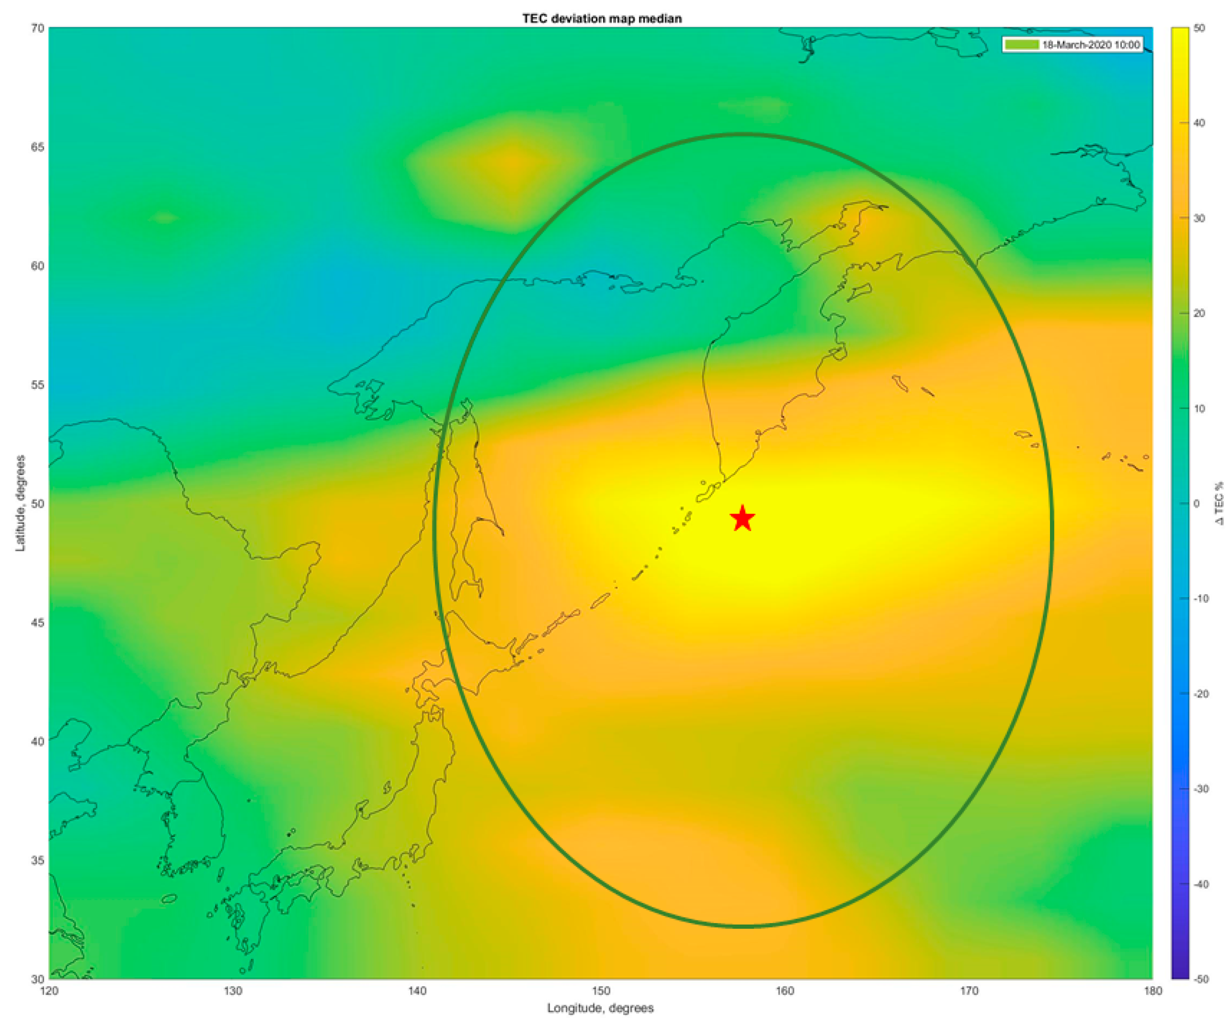The width and height of the screenshot is (1229, 1021).
Task: Click the green legend color swatch
Action: click(1021, 45)
